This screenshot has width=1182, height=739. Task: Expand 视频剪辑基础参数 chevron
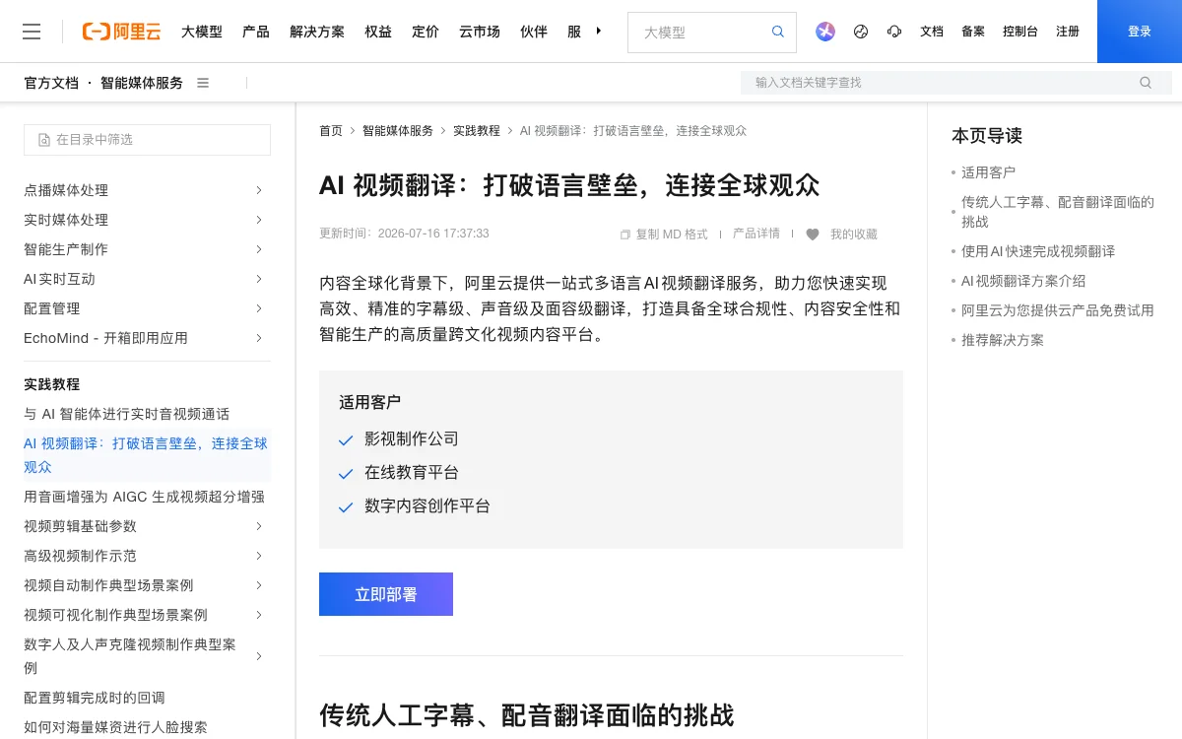258,526
